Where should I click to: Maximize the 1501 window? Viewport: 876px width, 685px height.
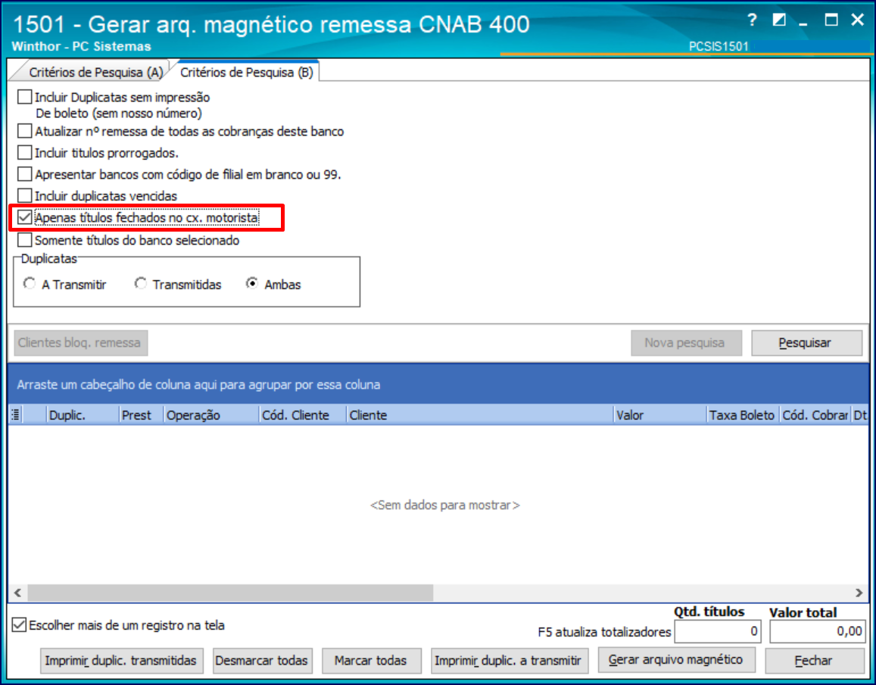pos(831,20)
